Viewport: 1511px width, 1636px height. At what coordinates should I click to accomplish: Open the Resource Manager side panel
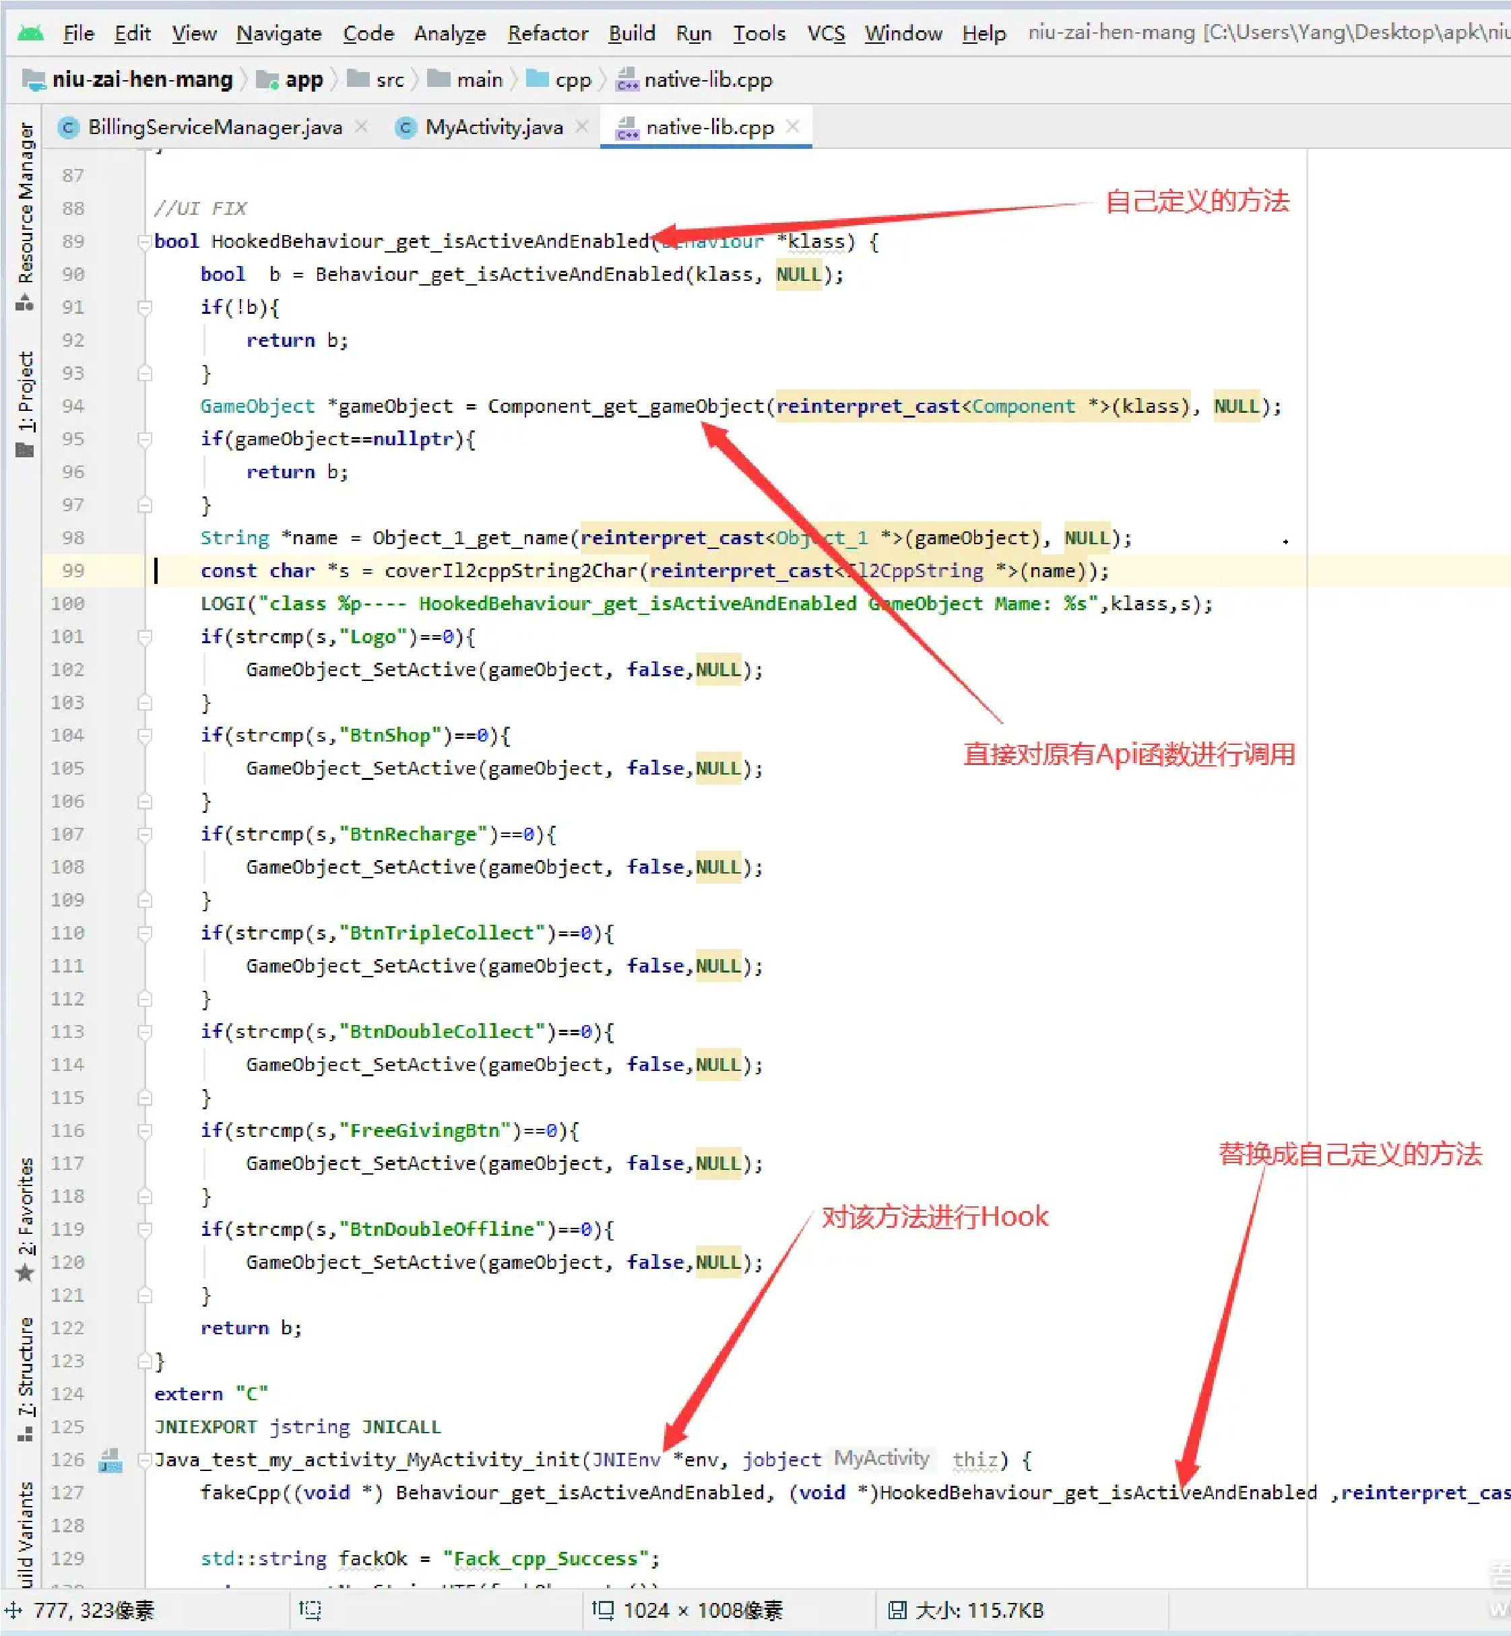26,204
